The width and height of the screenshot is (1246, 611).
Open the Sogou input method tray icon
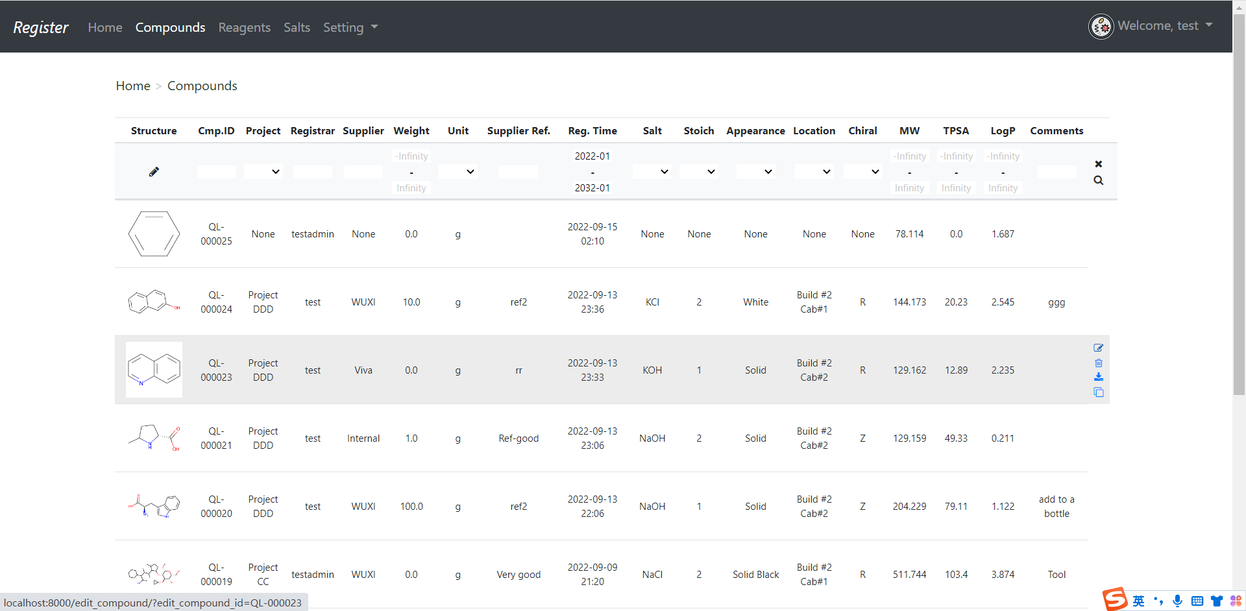[1115, 599]
